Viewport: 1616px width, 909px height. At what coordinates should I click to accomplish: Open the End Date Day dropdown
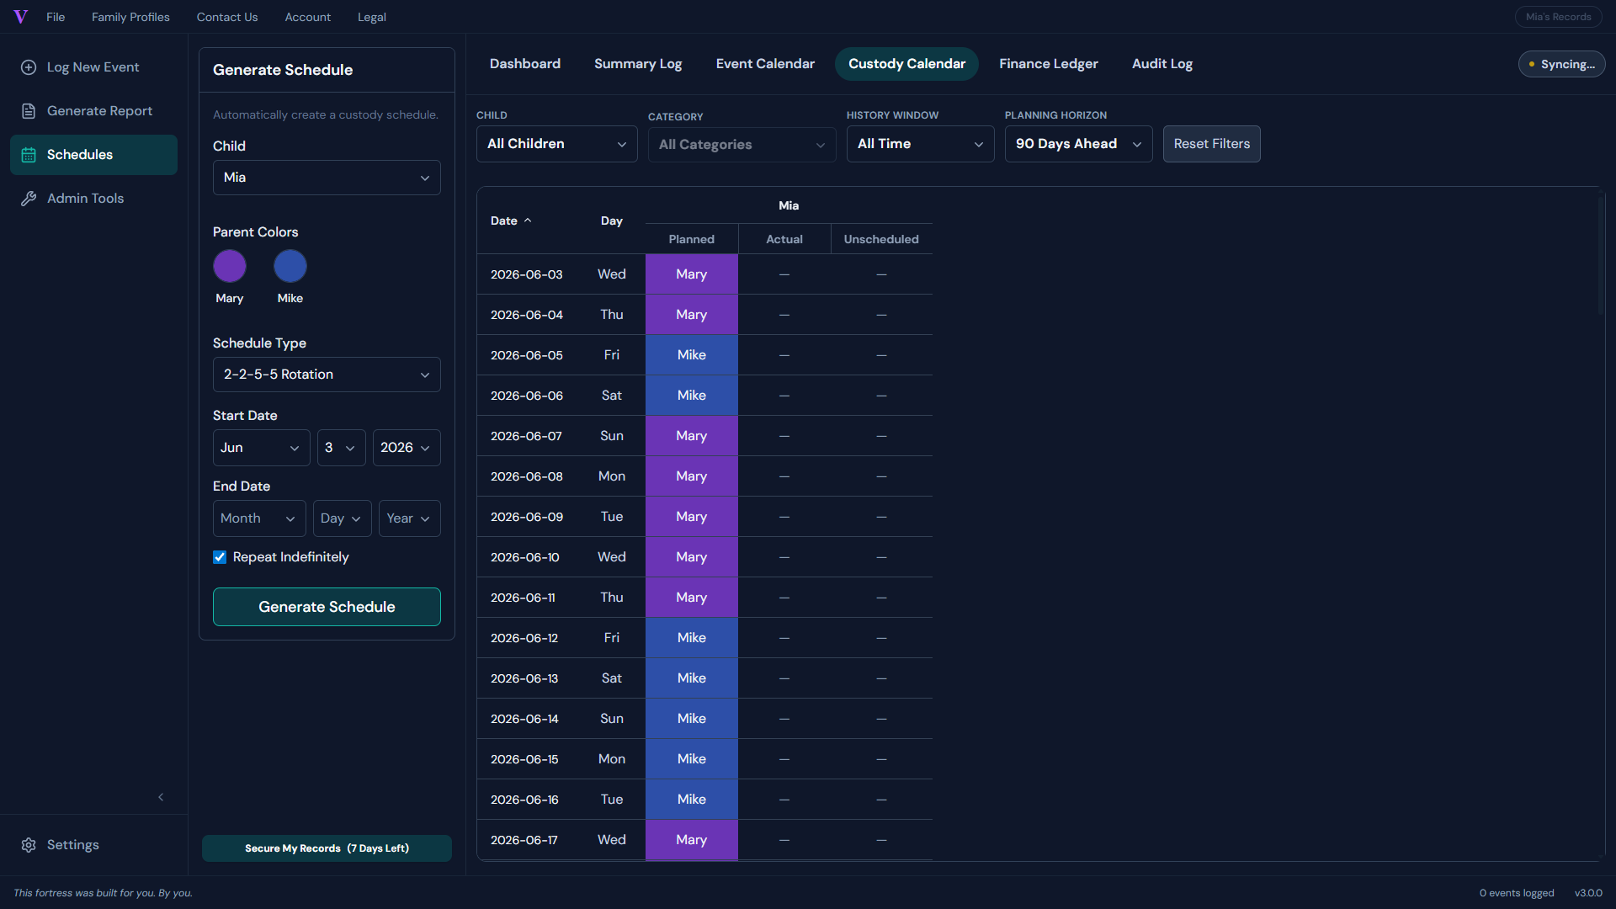coord(342,518)
